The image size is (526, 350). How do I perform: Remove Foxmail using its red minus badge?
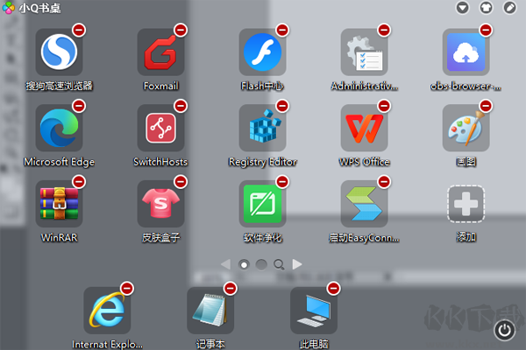point(181,30)
